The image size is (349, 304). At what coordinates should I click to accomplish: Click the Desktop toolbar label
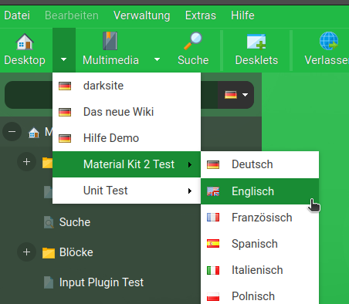[x=25, y=60]
